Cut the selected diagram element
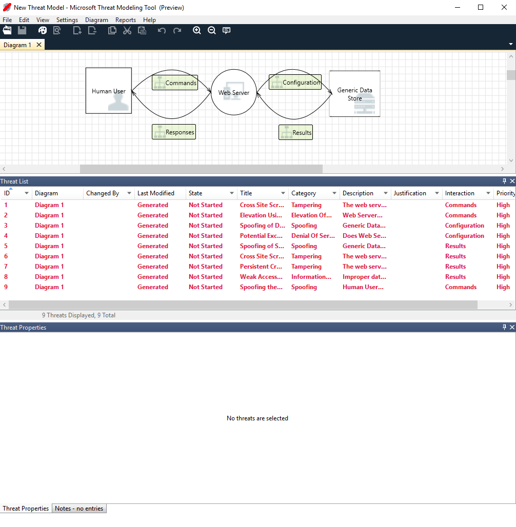This screenshot has height=527, width=516. click(x=127, y=30)
